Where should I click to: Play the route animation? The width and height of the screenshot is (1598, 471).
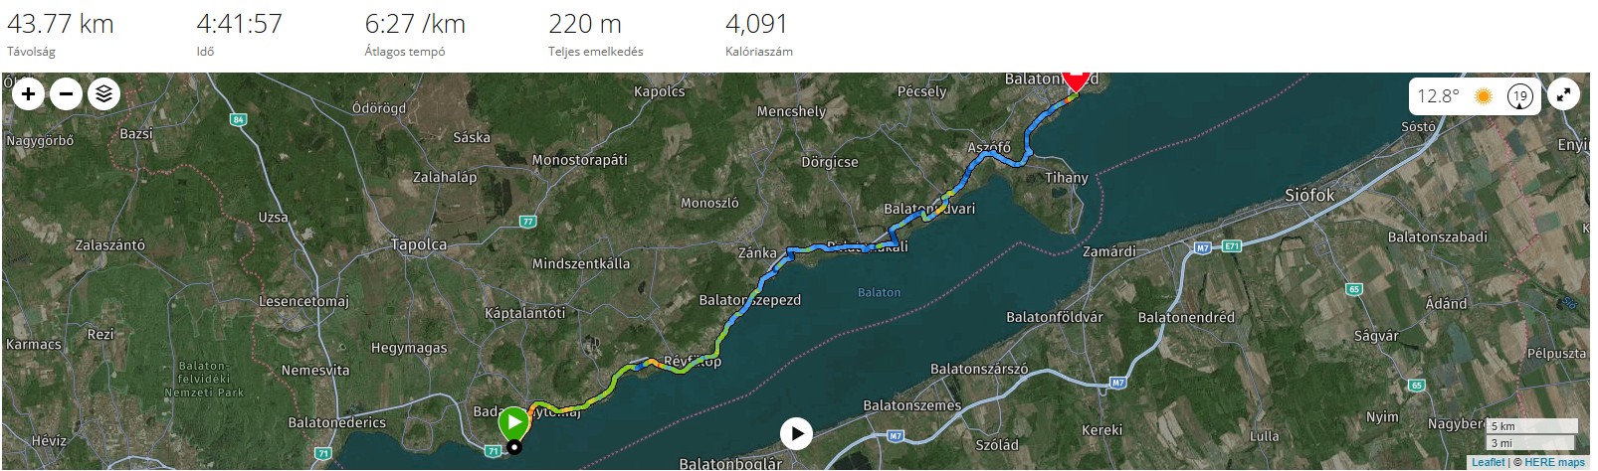point(796,433)
